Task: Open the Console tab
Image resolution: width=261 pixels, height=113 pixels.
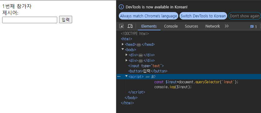Action: 171,26
